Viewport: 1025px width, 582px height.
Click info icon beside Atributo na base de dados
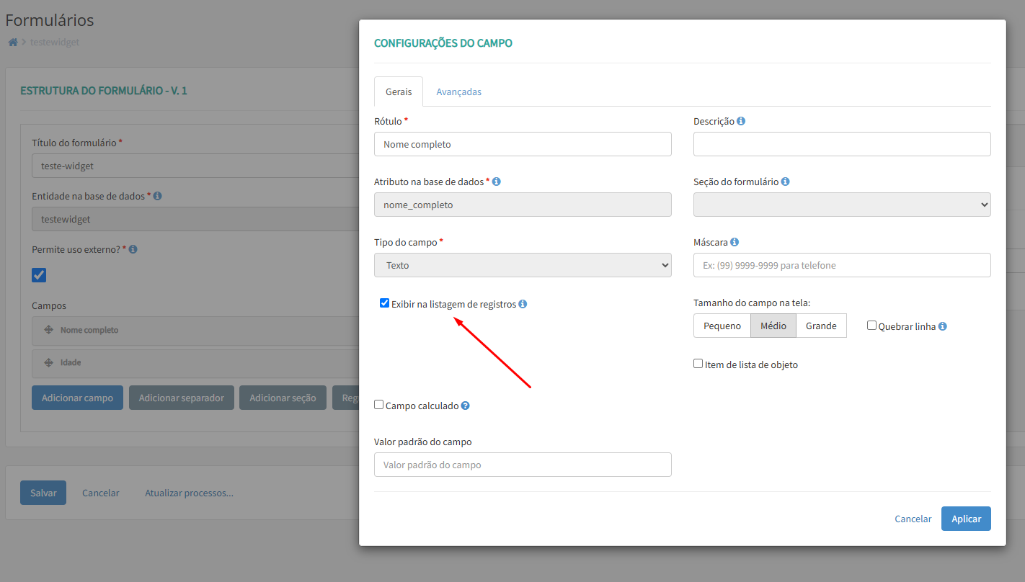point(496,182)
